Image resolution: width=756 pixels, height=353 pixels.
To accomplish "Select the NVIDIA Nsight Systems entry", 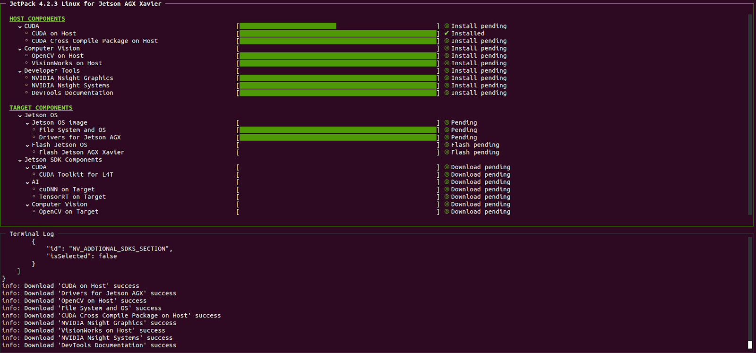I will coord(70,86).
